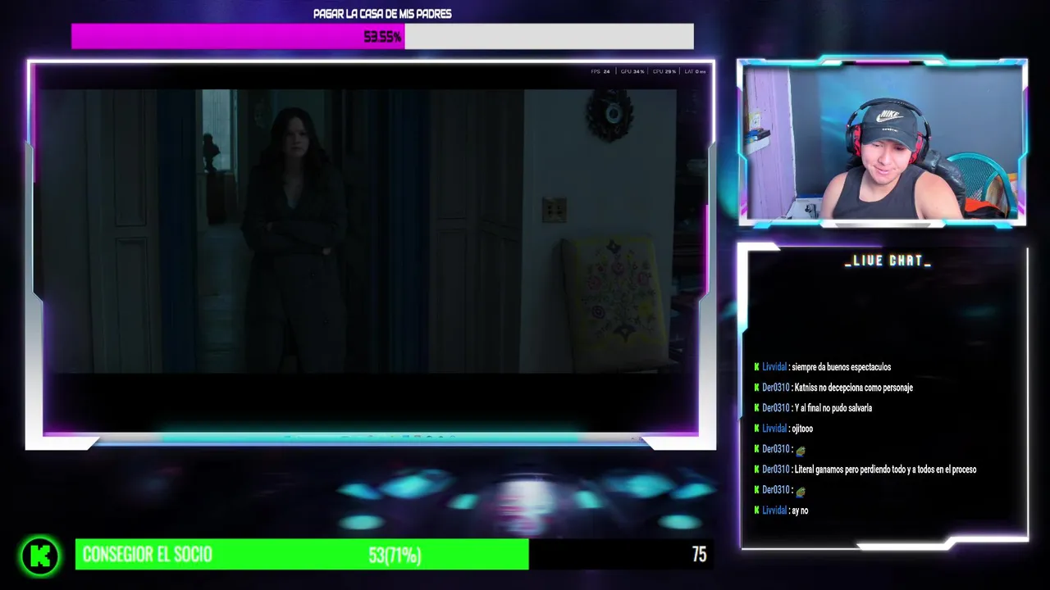
Task: Click the Kick badge beside 'ay no' message
Action: pos(756,511)
